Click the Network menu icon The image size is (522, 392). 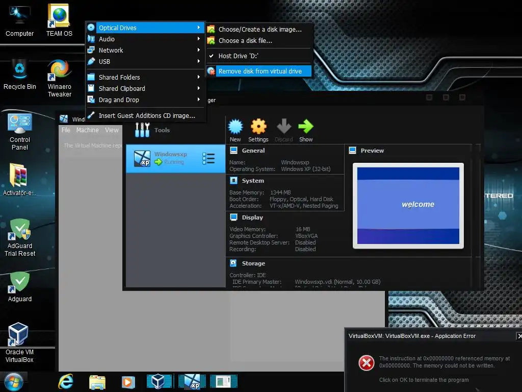[91, 50]
